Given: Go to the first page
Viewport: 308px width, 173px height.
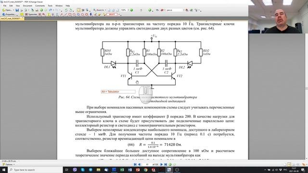Looking at the screenshot, I should [x=135, y=164].
